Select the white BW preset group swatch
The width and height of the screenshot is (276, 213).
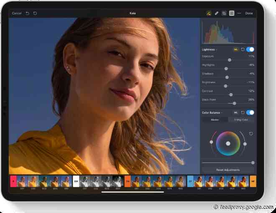click(x=76, y=181)
